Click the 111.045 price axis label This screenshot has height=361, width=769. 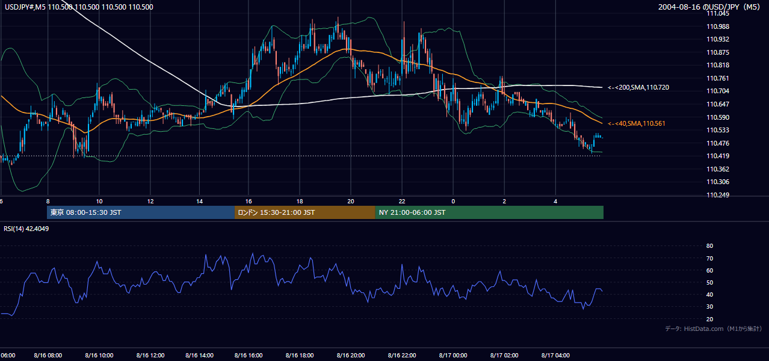[718, 13]
